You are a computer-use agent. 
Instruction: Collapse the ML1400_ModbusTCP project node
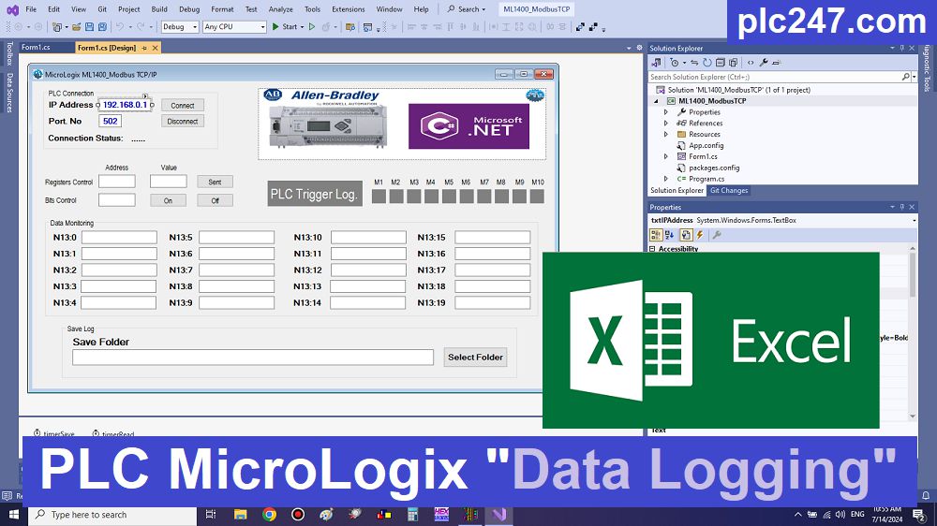click(x=656, y=101)
